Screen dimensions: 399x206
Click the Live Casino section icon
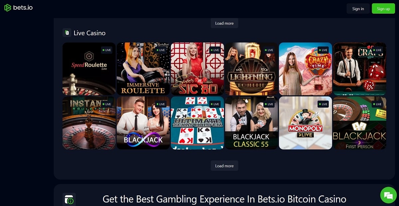pos(67,33)
